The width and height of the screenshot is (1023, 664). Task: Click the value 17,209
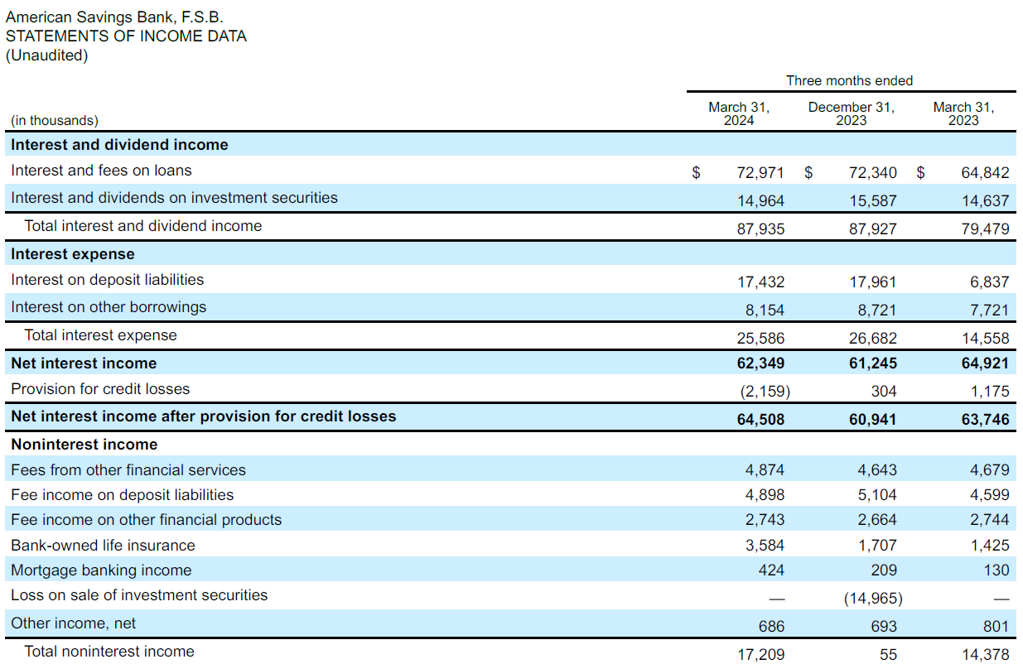(760, 655)
